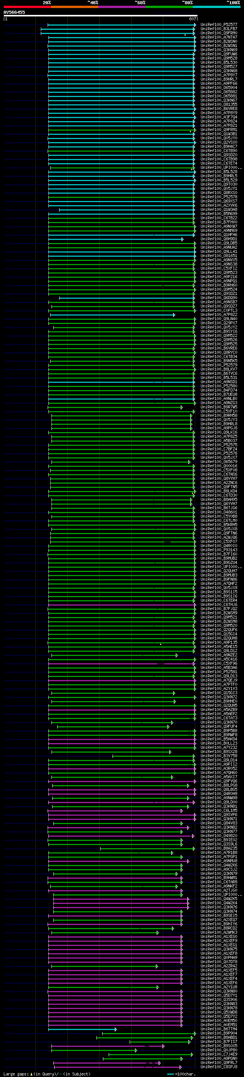Open hit UniRef100_Q9FRM0
This screenshot has height=1077, width=244.
[x=219, y=33]
